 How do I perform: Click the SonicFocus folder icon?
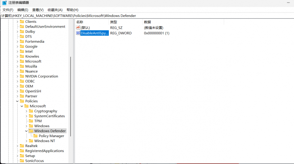coord(22,161)
